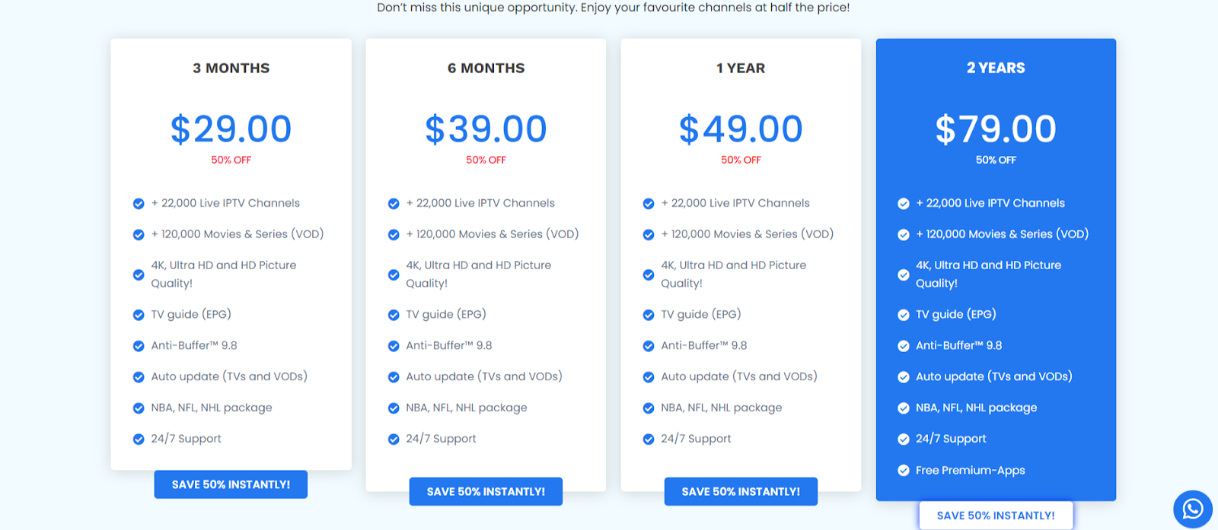This screenshot has height=530, width=1218.
Task: Click the checkmark beside 22,000 Live IPTV Channels
Action: click(x=139, y=203)
